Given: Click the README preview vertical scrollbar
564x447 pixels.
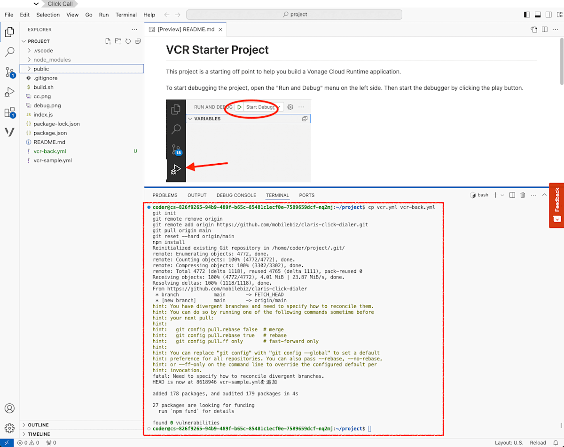Looking at the screenshot, I should (x=561, y=61).
